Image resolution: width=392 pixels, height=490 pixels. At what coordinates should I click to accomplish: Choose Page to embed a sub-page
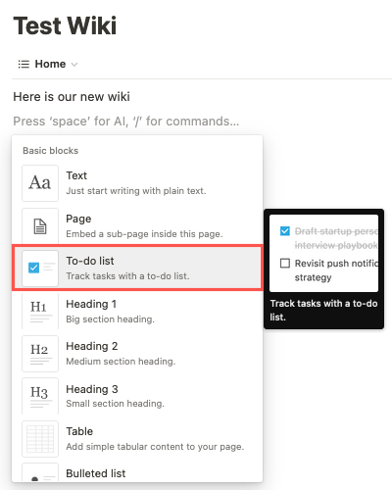coord(137,226)
